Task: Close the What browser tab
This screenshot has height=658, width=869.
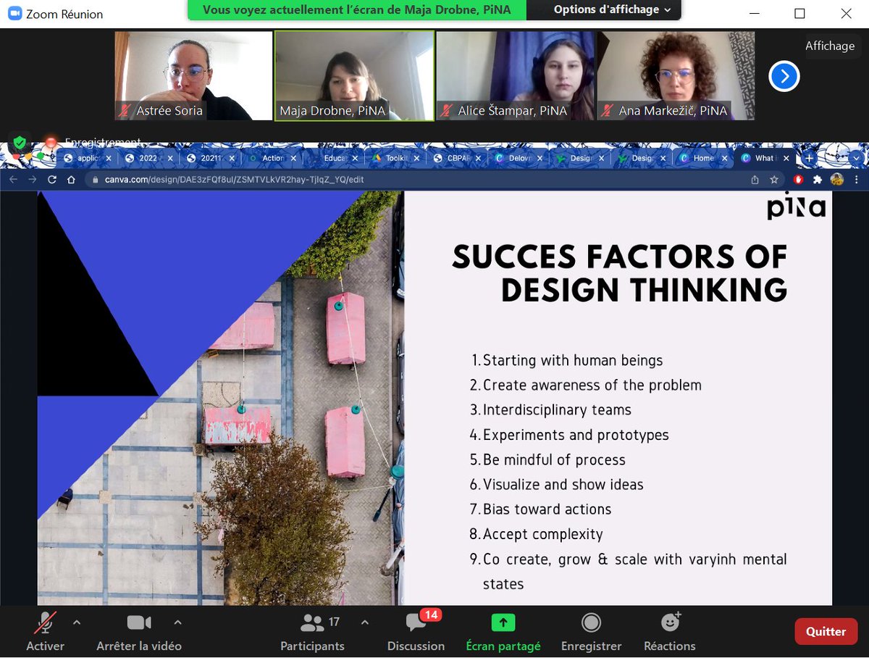Action: pyautogui.click(x=787, y=158)
